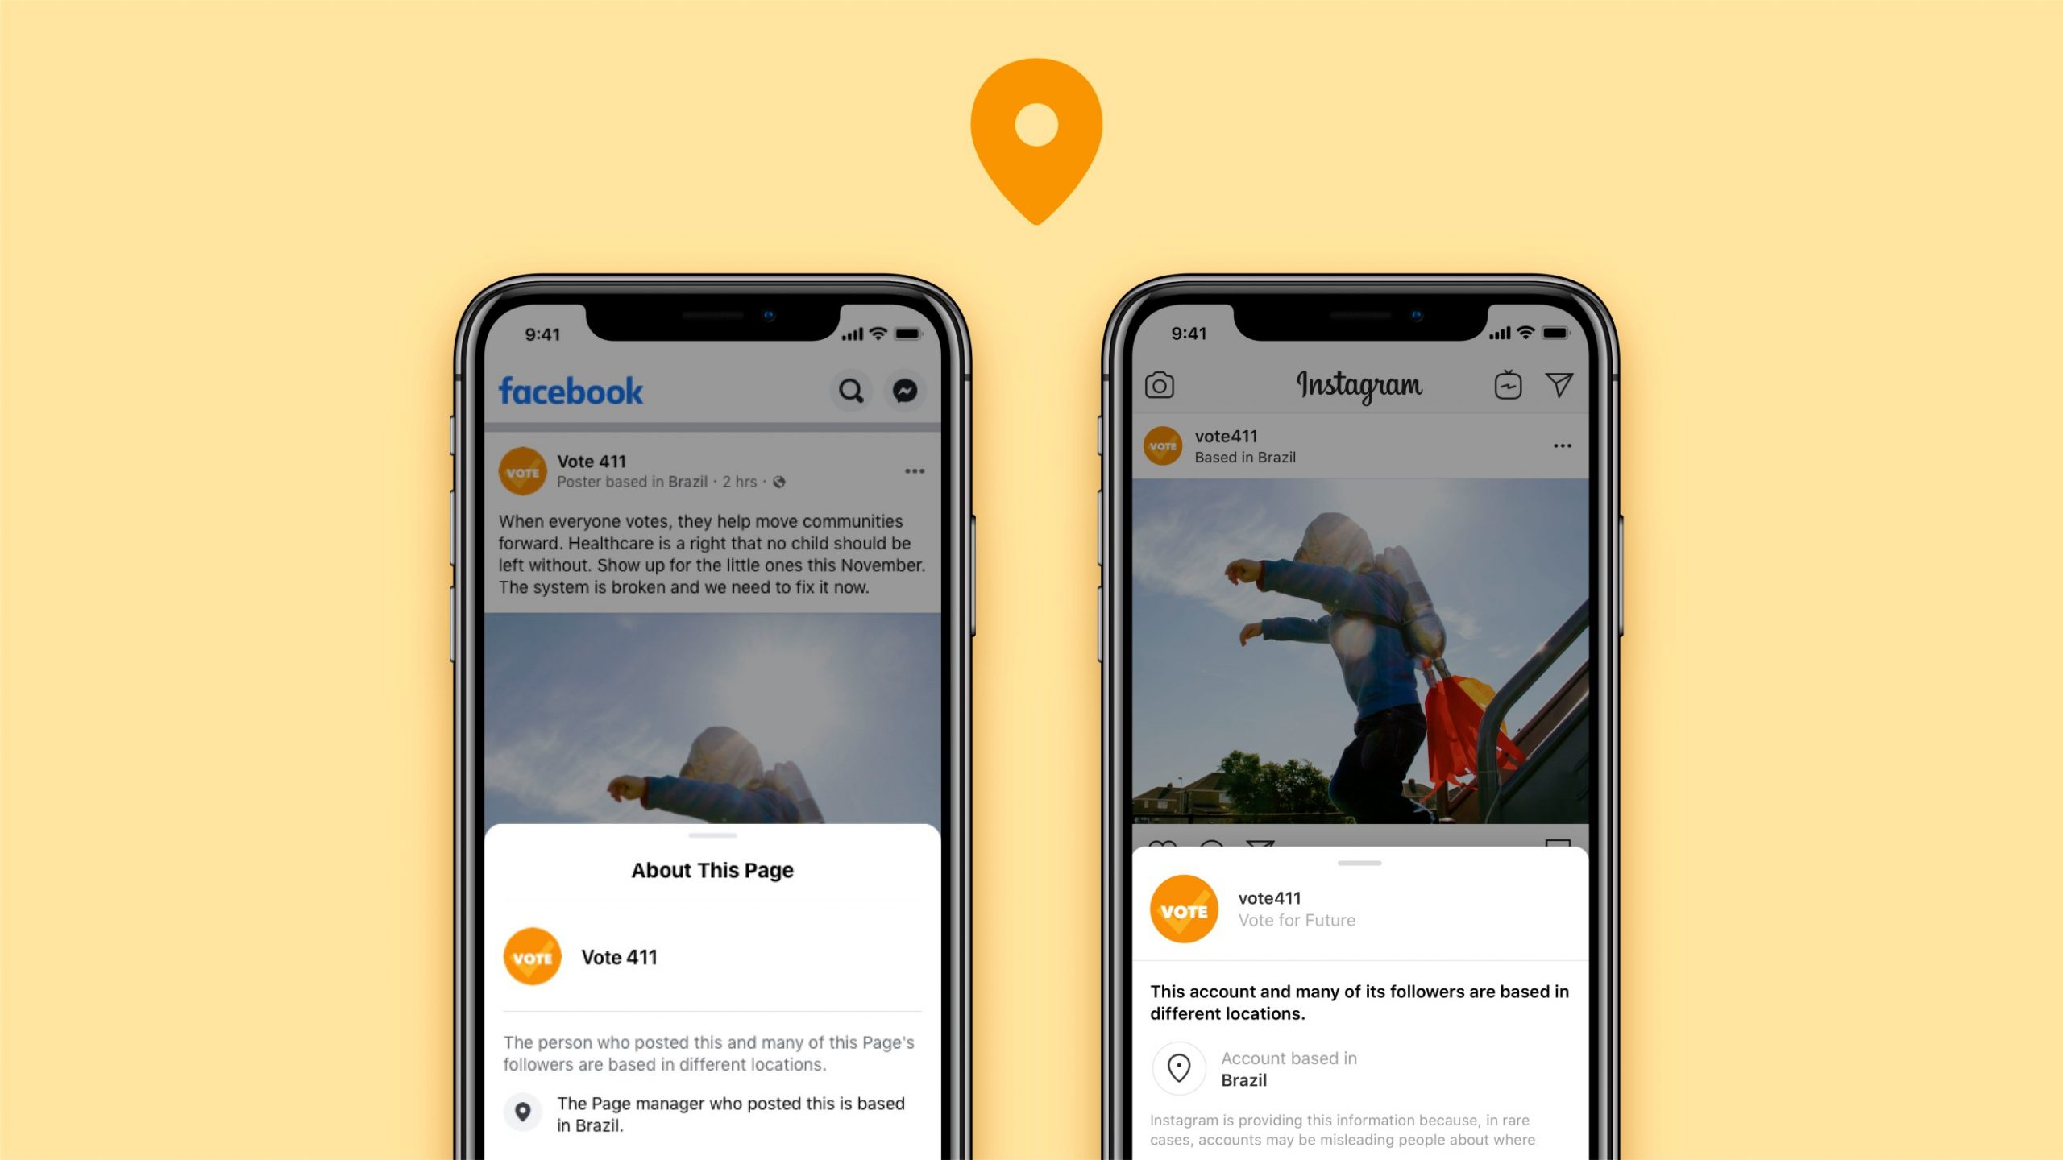Tap the three-dot menu on vote411 Instagram post

1562,445
